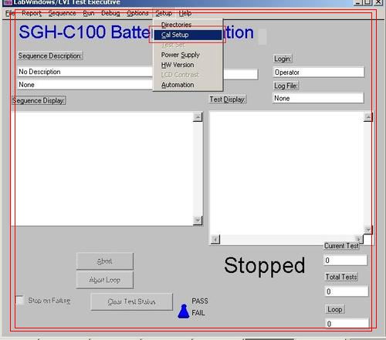This screenshot has width=386, height=340.
Task: Open the Sequence menu
Action: (62, 13)
